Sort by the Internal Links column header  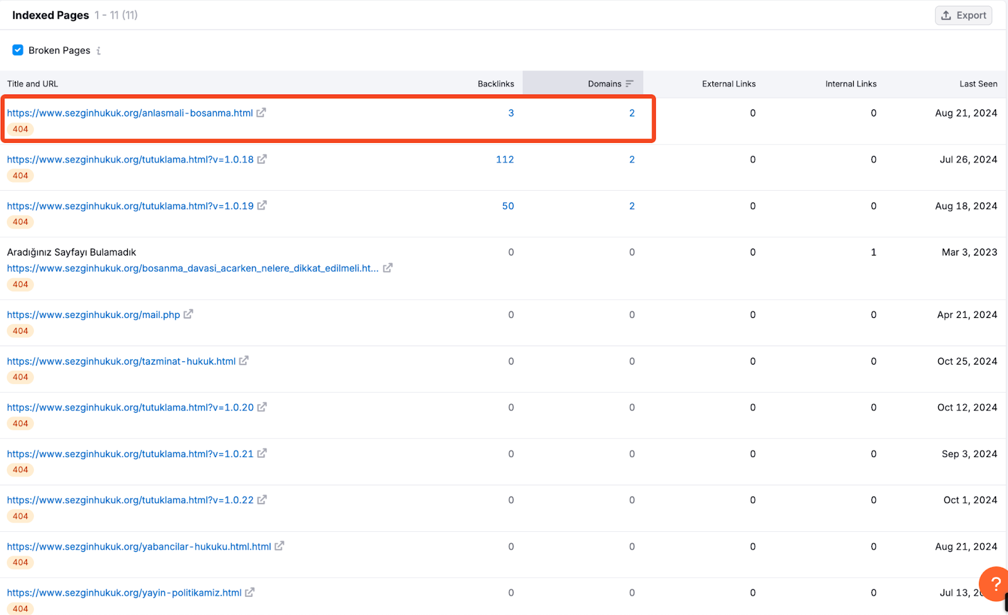850,84
